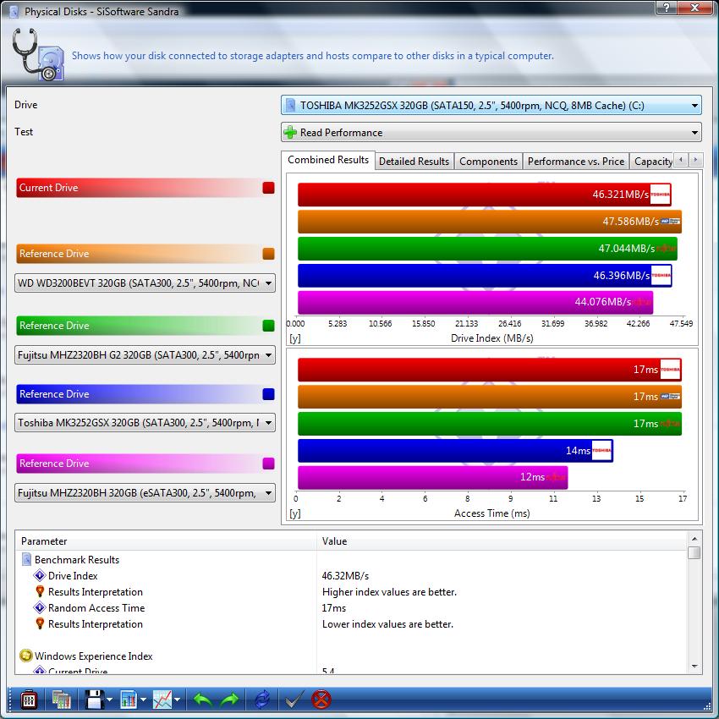
Task: Open the Performance vs. Price tab
Action: [x=576, y=162]
